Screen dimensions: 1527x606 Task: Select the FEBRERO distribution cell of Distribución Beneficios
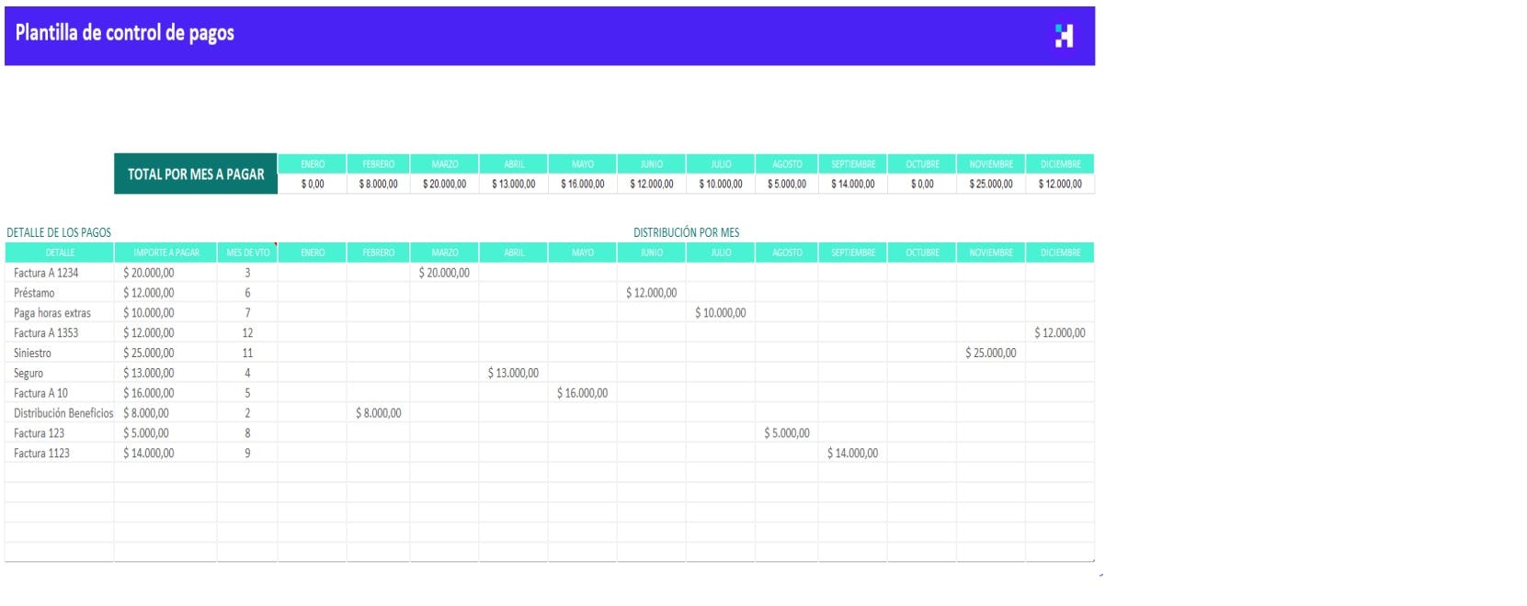point(379,413)
